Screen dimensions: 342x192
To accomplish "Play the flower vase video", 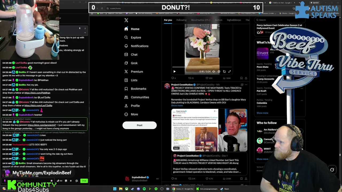I will click(174, 71).
